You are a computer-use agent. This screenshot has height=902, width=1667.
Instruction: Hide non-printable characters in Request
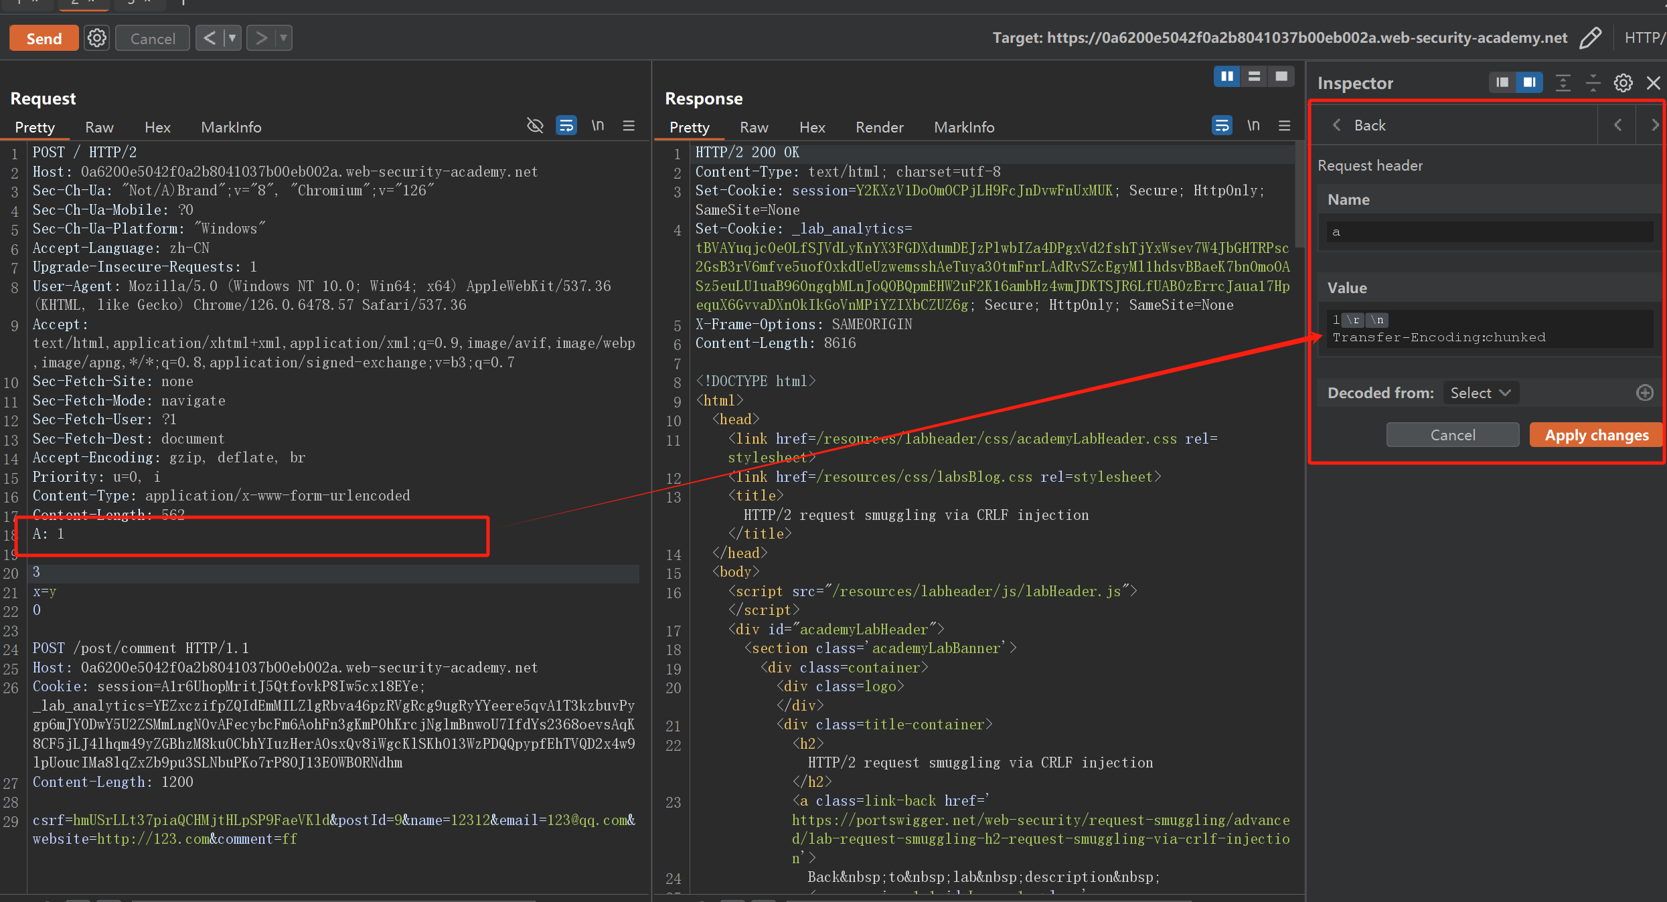coord(535,126)
